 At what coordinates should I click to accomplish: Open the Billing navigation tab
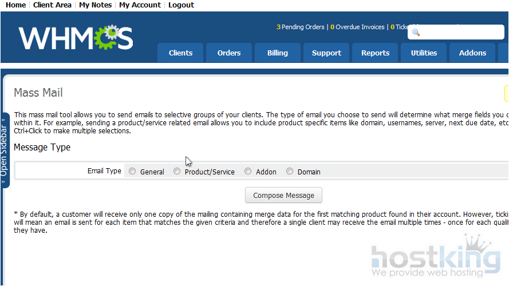(278, 53)
